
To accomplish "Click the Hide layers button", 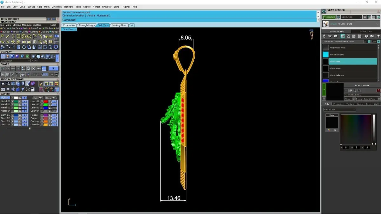I will [38, 98].
